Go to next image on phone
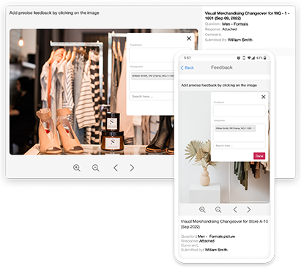The width and height of the screenshot is (301, 271). [x=248, y=209]
